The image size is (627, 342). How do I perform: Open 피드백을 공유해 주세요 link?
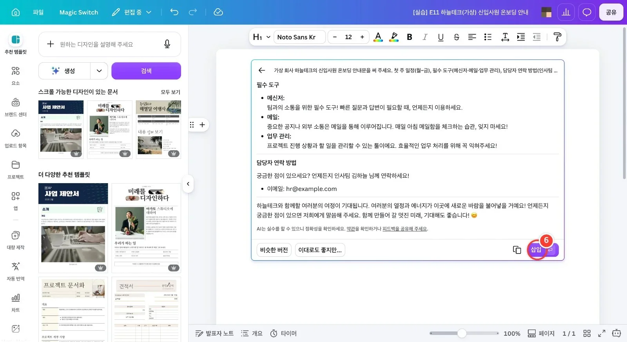(x=405, y=229)
